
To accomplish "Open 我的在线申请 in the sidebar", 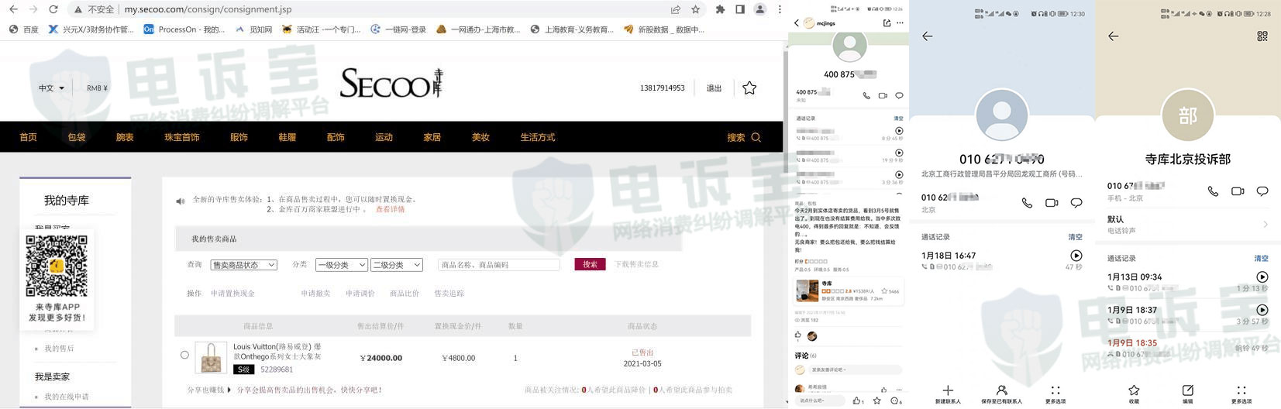I will click(67, 397).
